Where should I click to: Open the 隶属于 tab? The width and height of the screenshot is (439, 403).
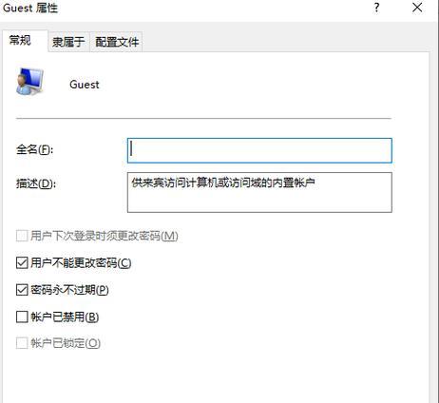coord(68,42)
